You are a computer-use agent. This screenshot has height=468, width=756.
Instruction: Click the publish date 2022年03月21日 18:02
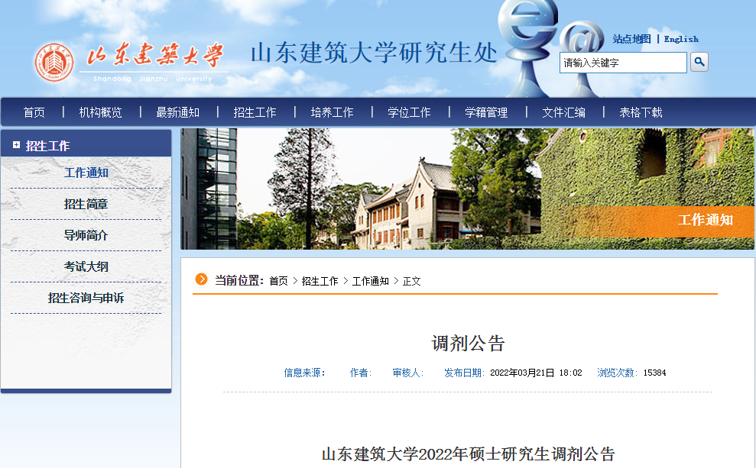(x=536, y=373)
